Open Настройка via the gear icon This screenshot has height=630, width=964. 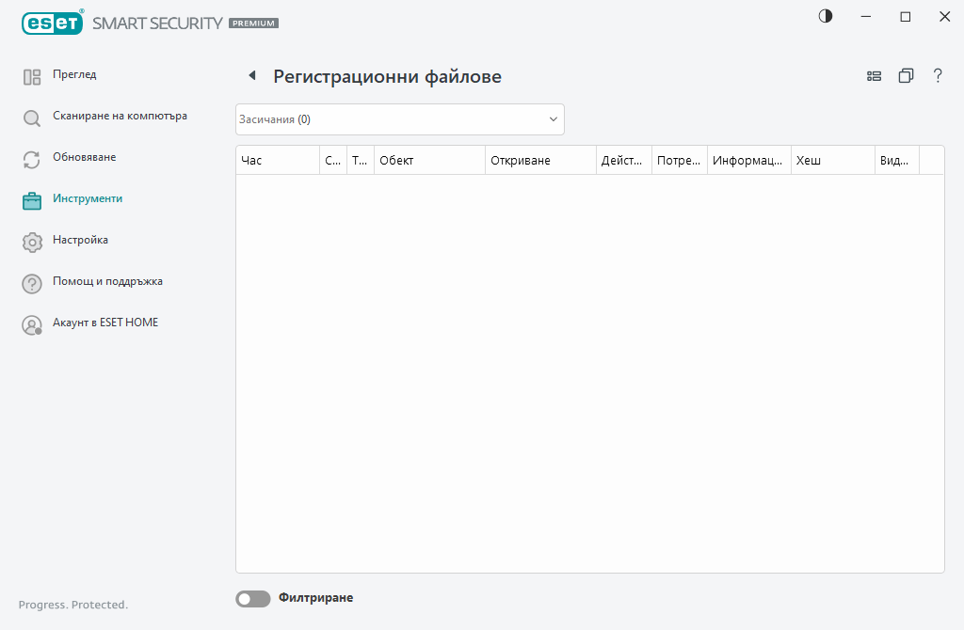tap(31, 241)
